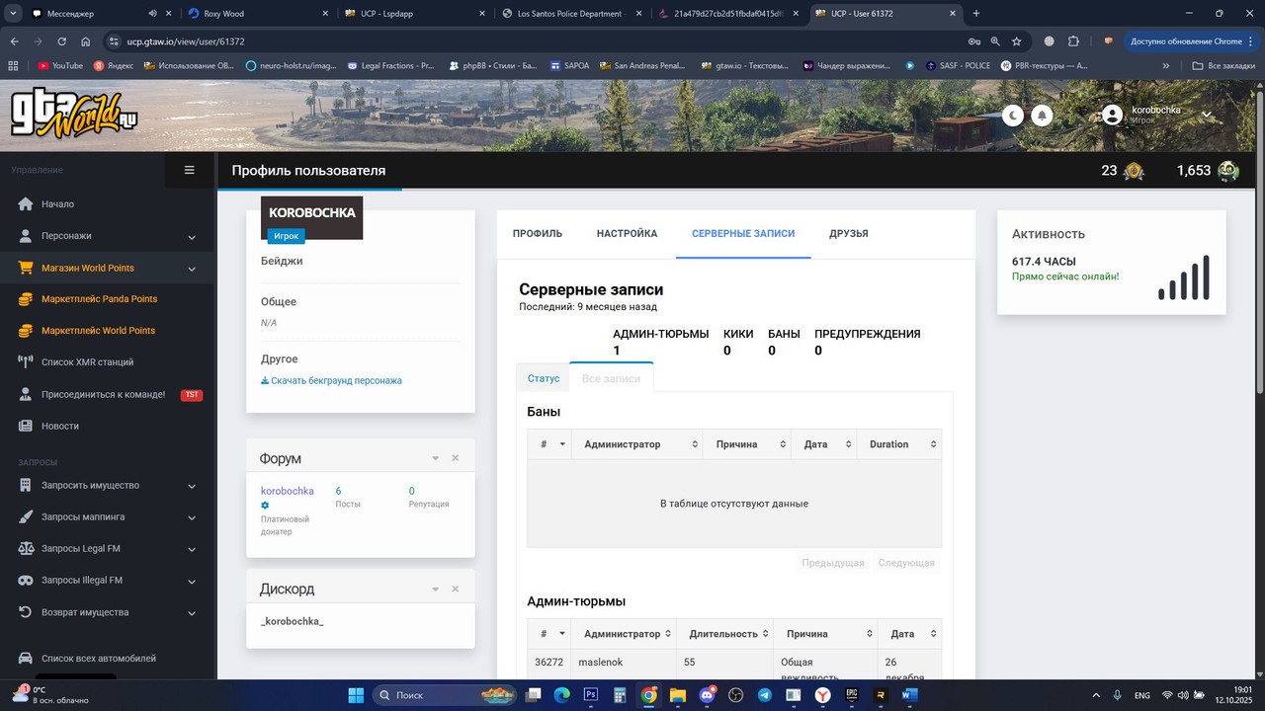Click the GTA World logo
The image size is (1265, 711).
74,114
